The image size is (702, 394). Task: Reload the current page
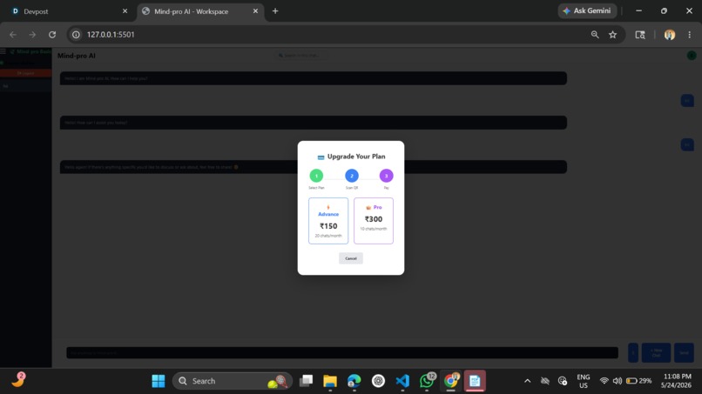(52, 35)
